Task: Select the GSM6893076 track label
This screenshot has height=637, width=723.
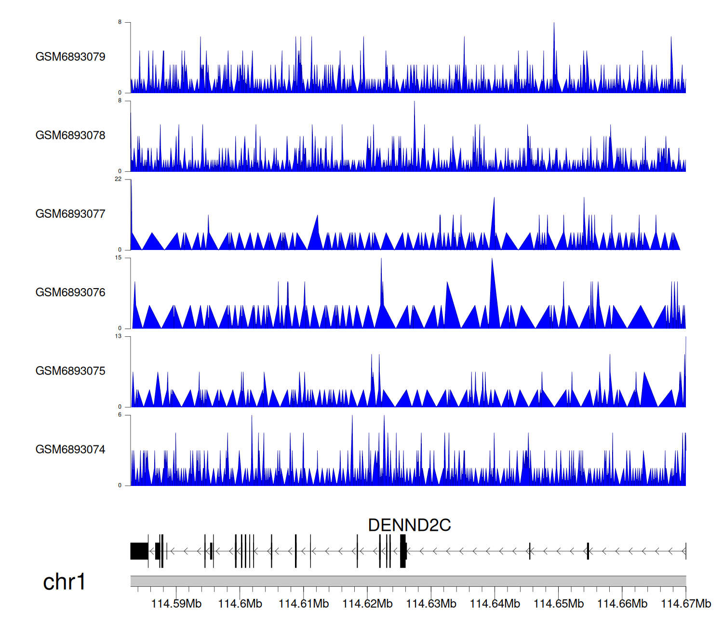Action: (70, 292)
